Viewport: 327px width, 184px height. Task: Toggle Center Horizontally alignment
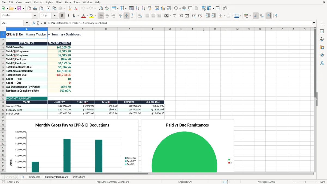point(107,16)
